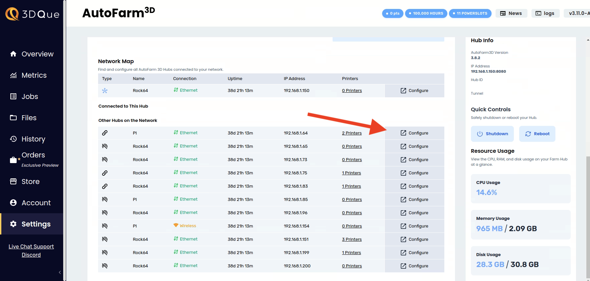Click the v3.11.0 version button
The height and width of the screenshot is (281, 590).
577,13
